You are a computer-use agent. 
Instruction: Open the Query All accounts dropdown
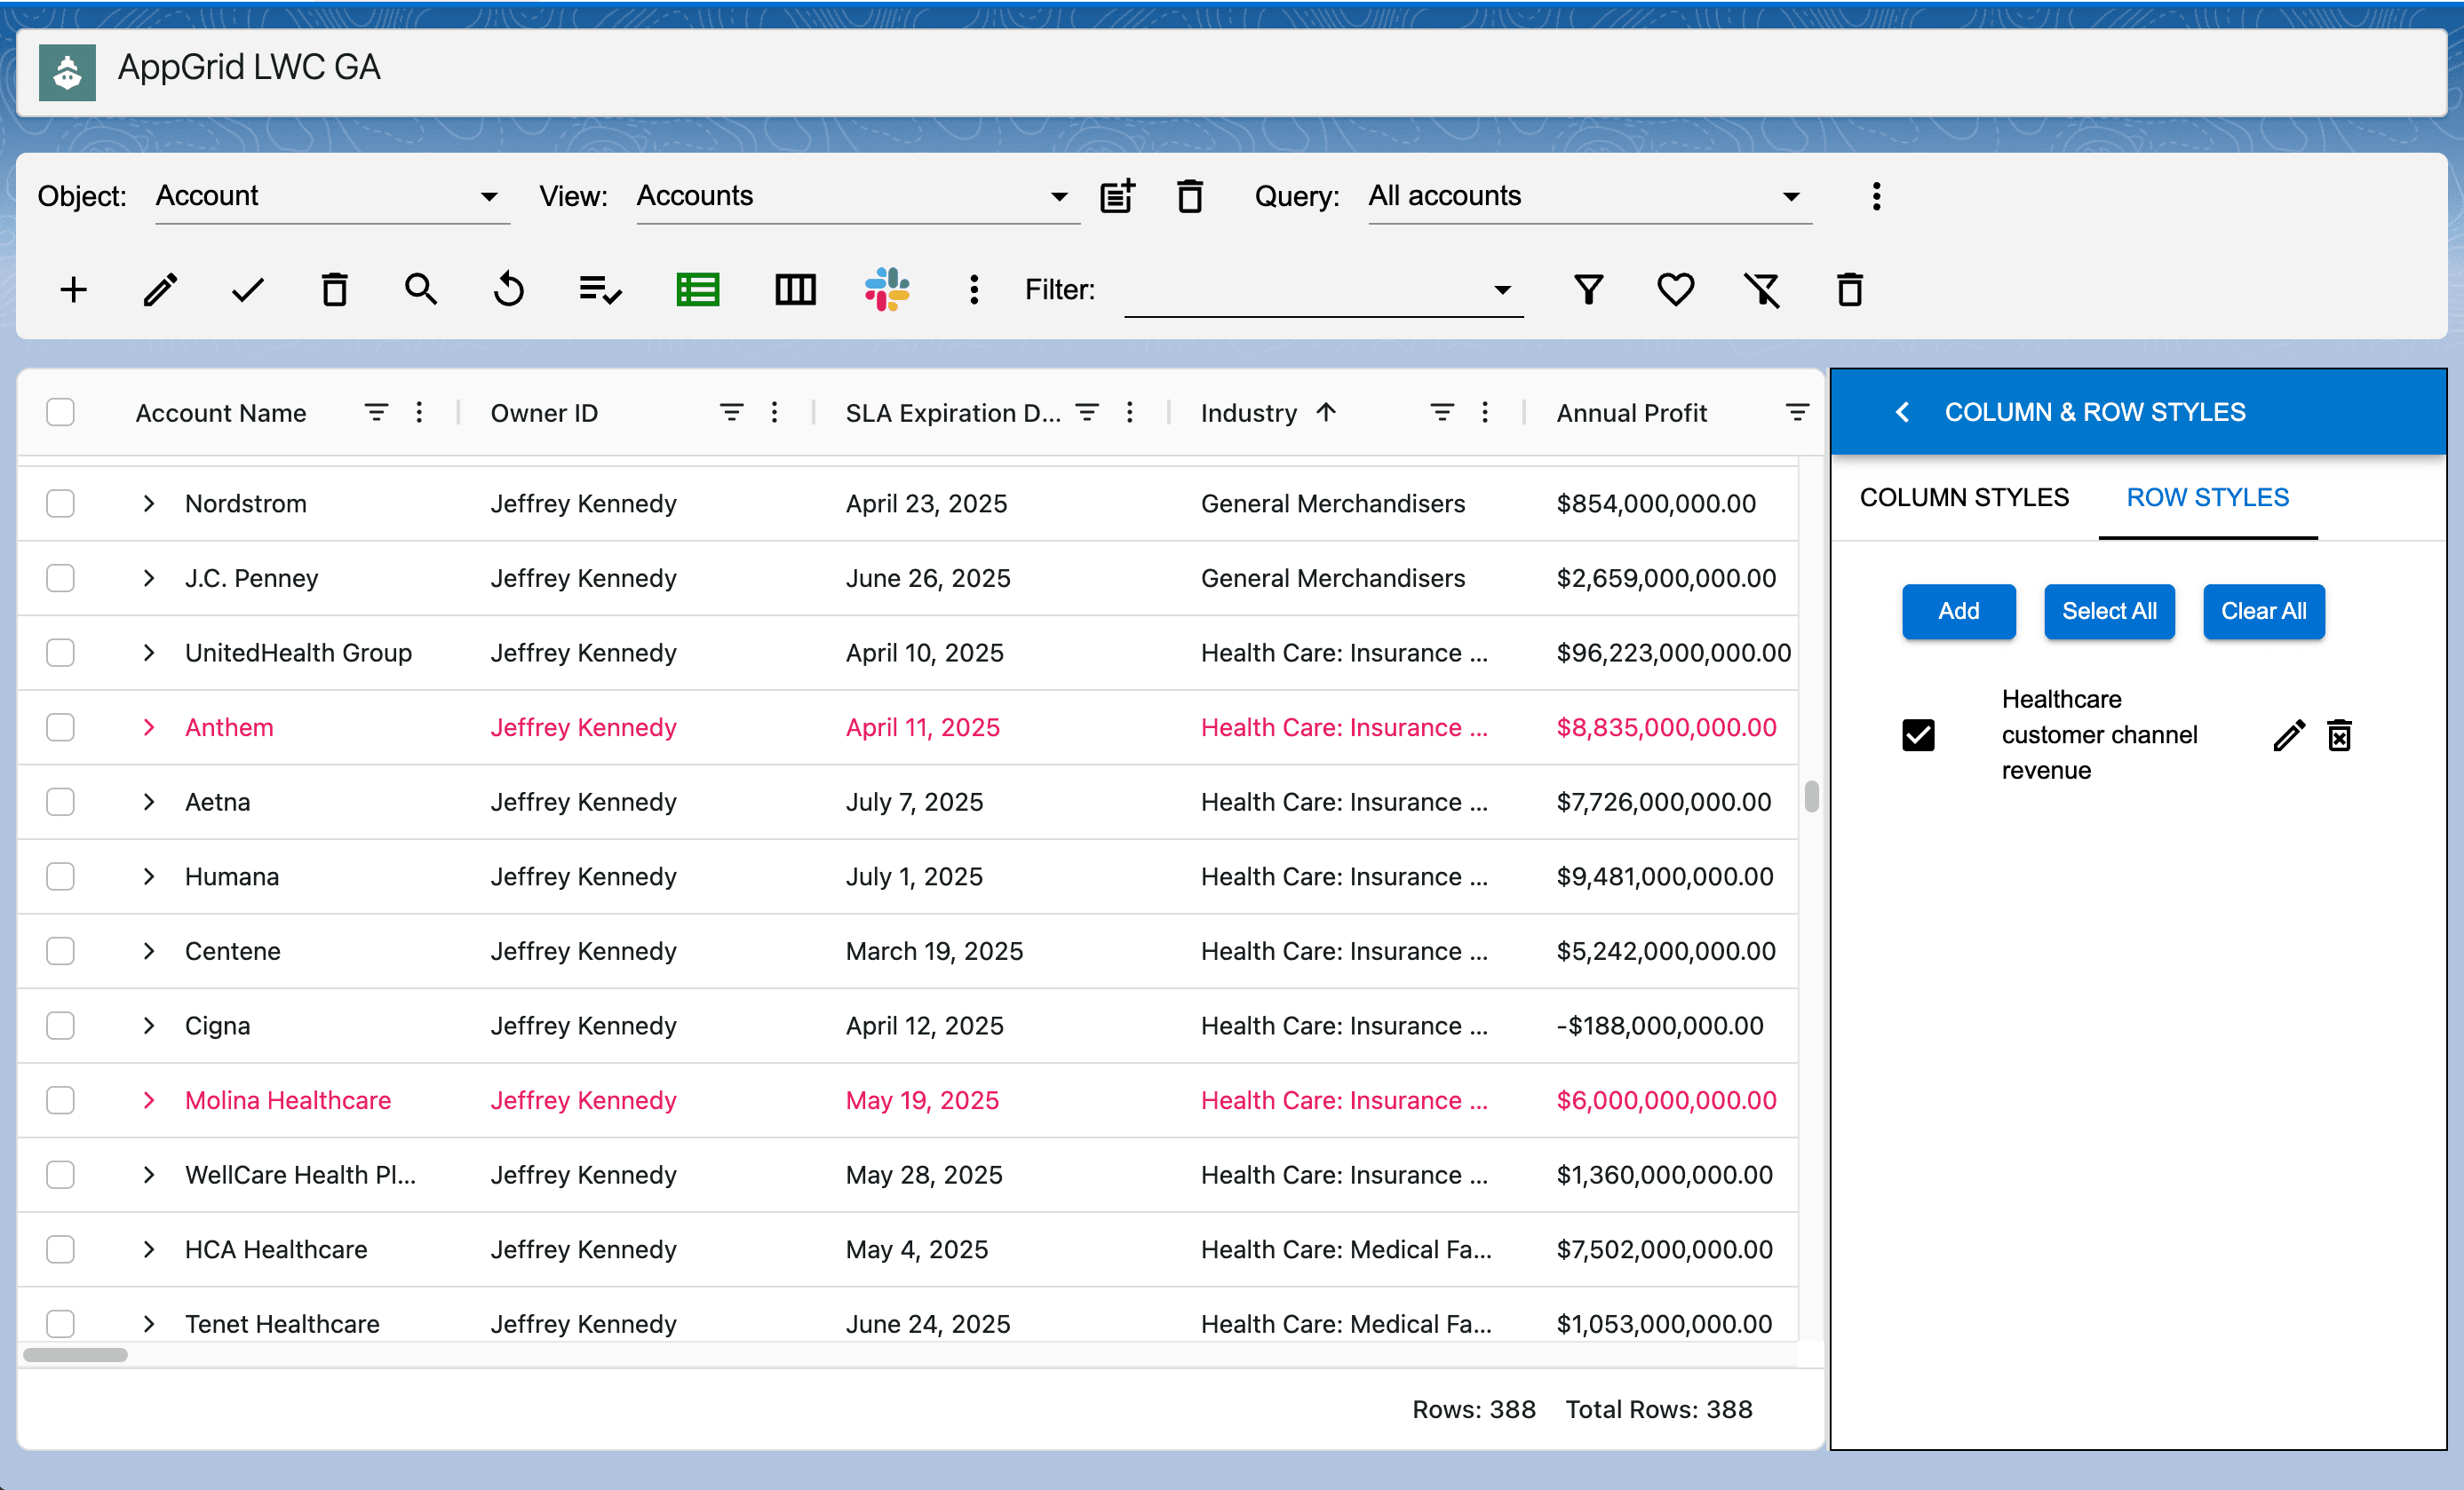click(x=1588, y=196)
